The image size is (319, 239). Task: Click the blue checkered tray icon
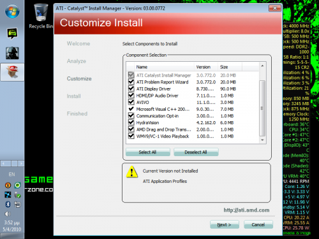click(x=8, y=194)
